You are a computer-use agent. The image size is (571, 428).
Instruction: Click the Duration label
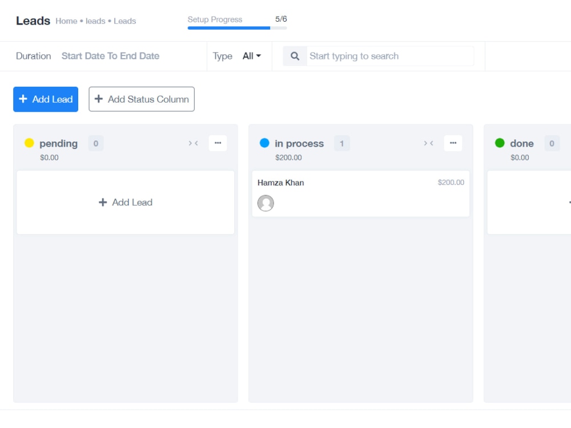pos(34,56)
